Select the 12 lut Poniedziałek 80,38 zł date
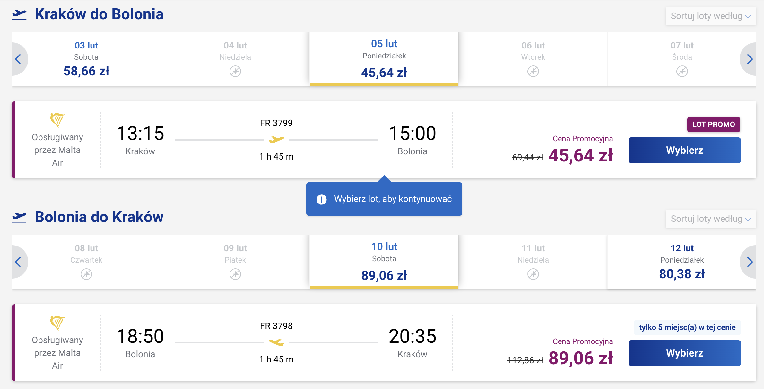 coord(682,262)
